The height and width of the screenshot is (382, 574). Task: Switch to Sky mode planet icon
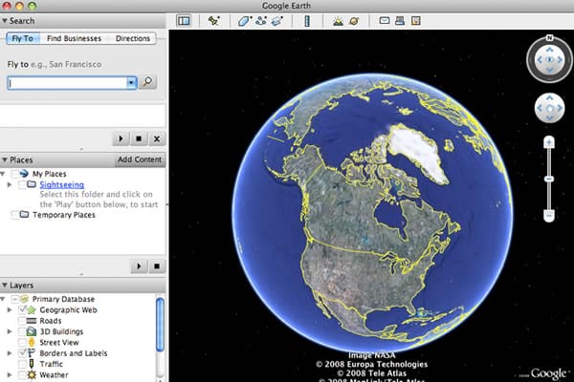(x=353, y=20)
